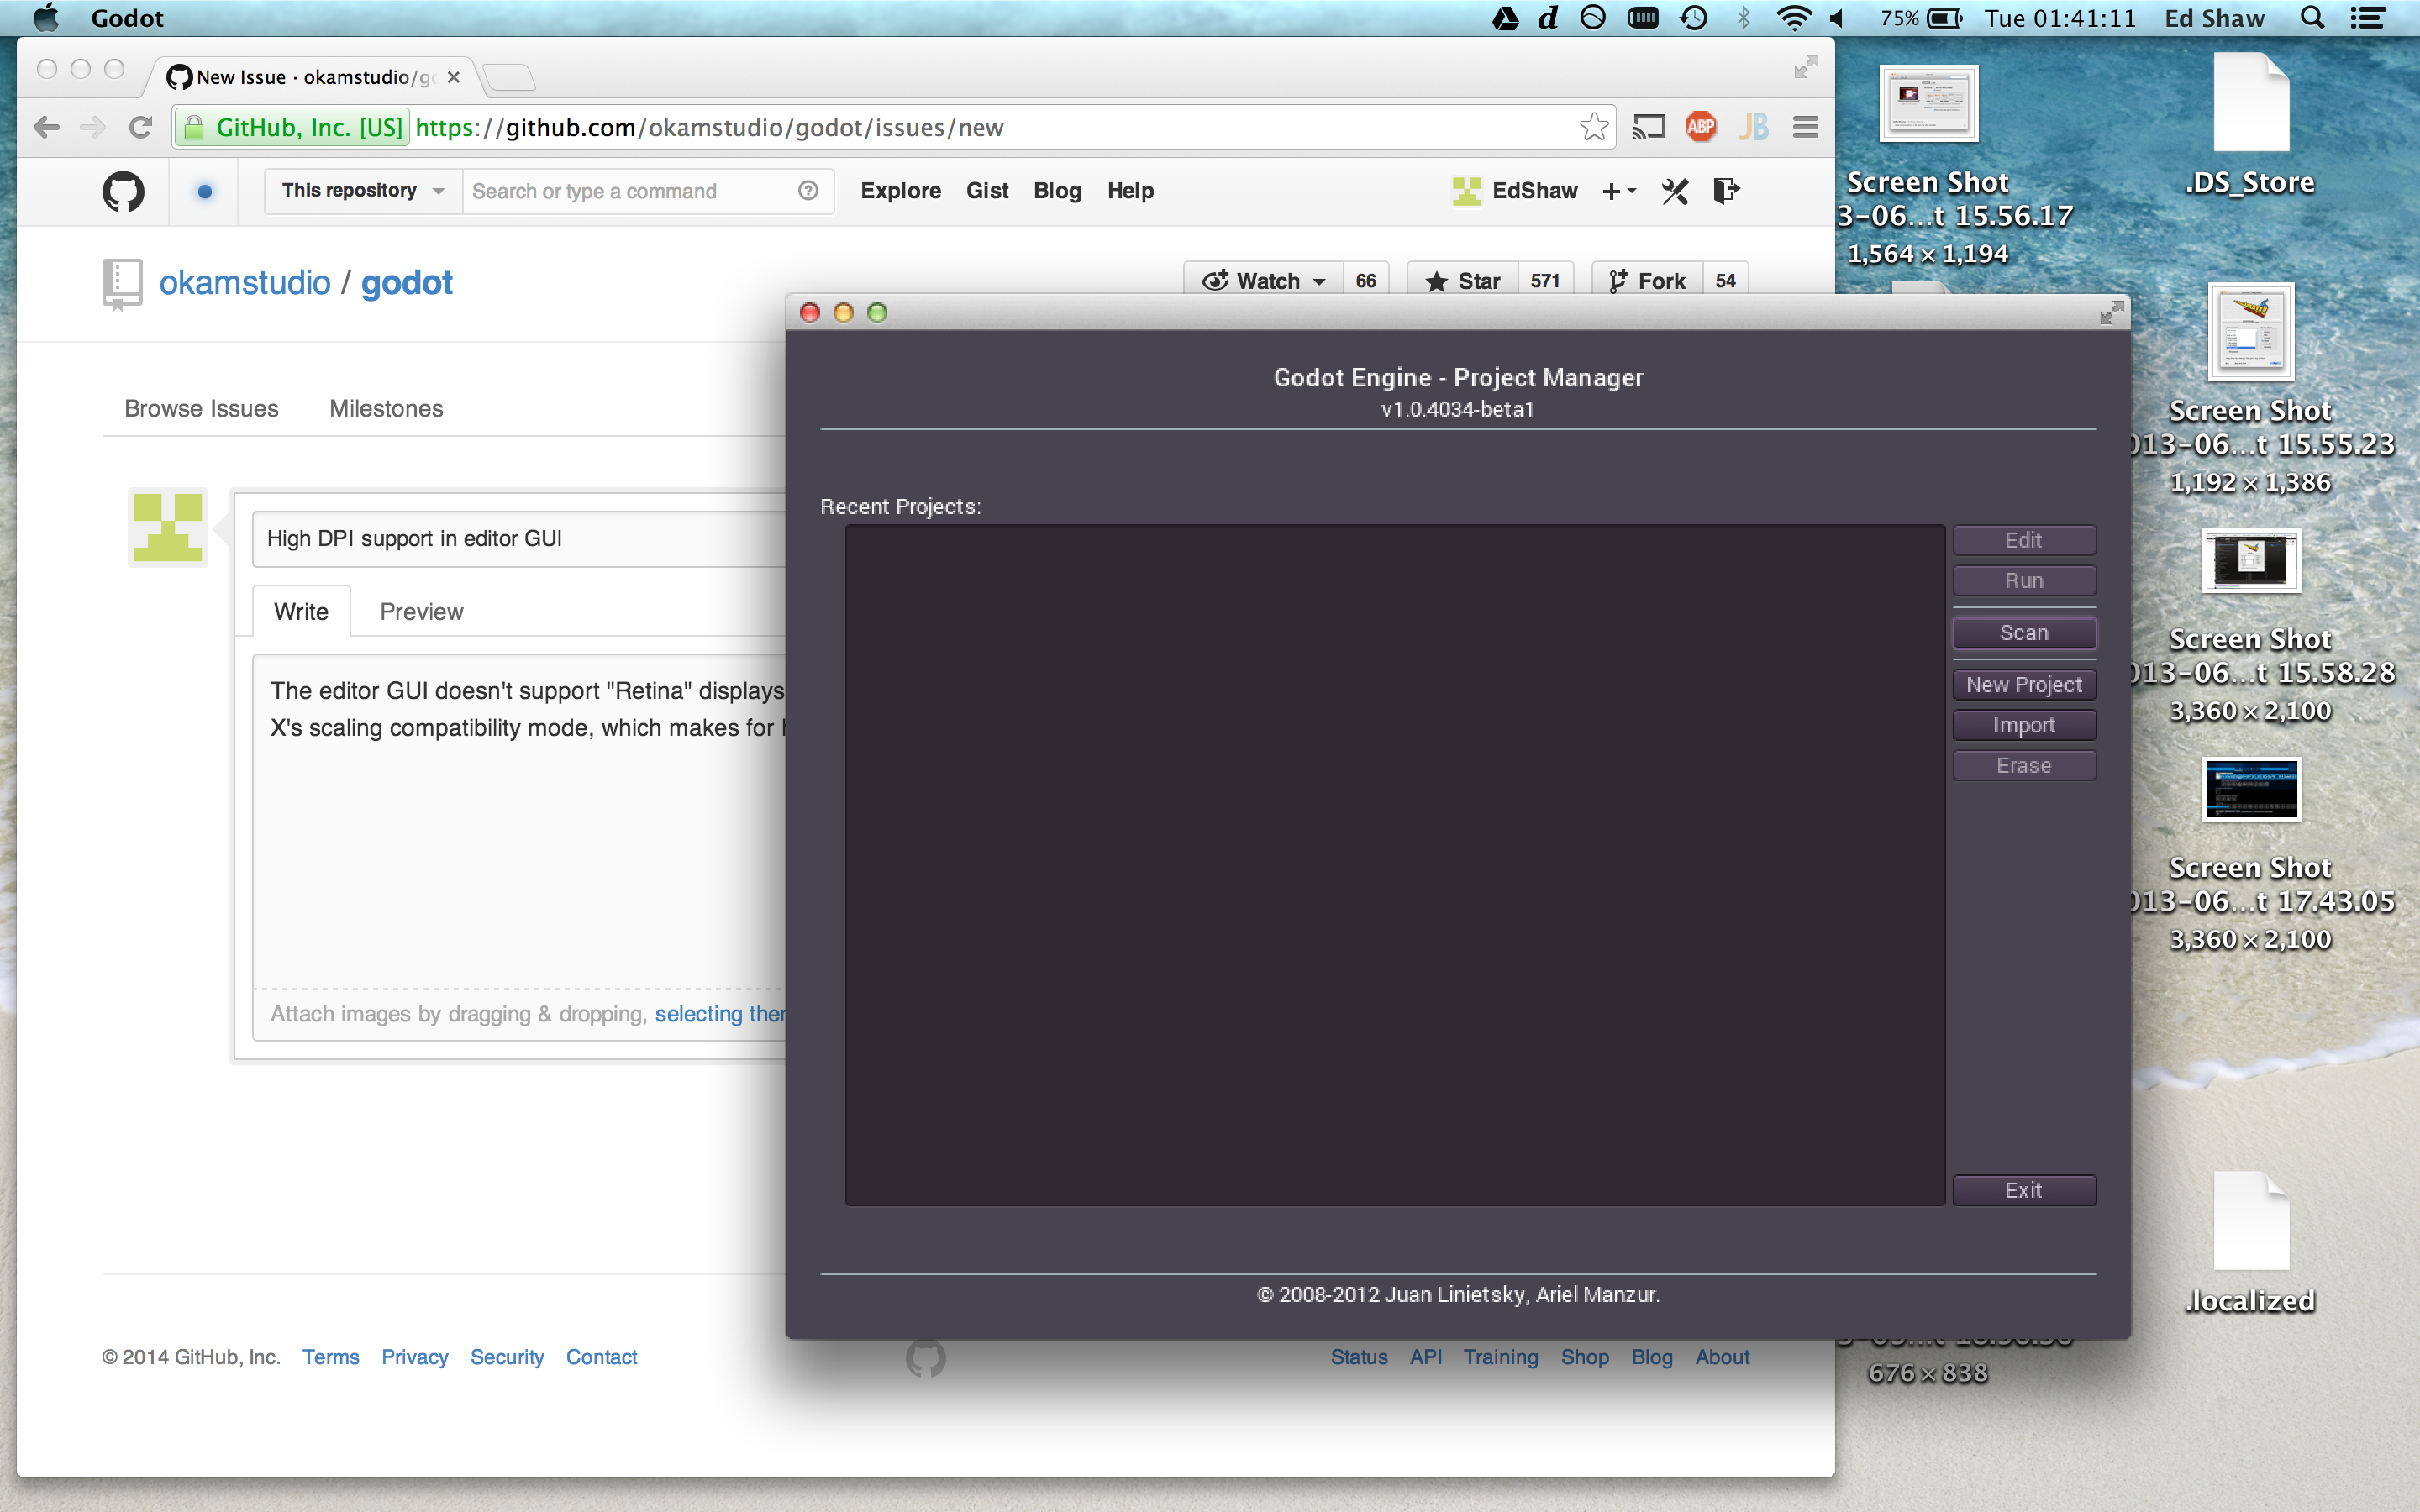2420x1512 pixels.
Task: Click the Erase button in Godot Project Manager
Action: tap(2024, 766)
